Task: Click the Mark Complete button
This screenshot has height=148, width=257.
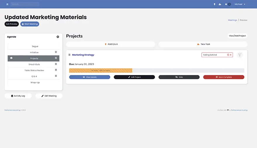Action: pyautogui.click(x=224, y=77)
